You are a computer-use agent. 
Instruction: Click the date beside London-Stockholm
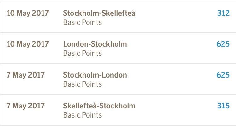tap(28, 44)
